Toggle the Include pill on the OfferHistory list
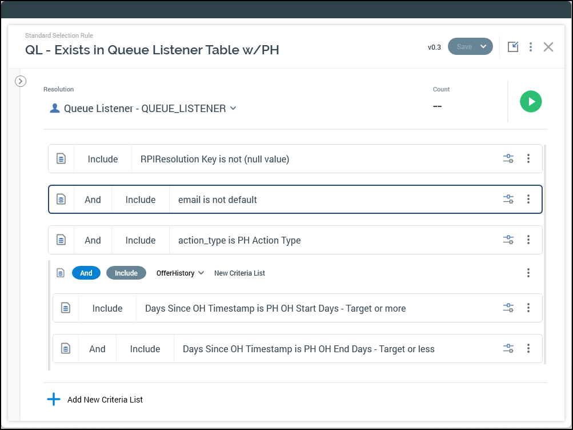The height and width of the screenshot is (430, 573). coord(126,273)
